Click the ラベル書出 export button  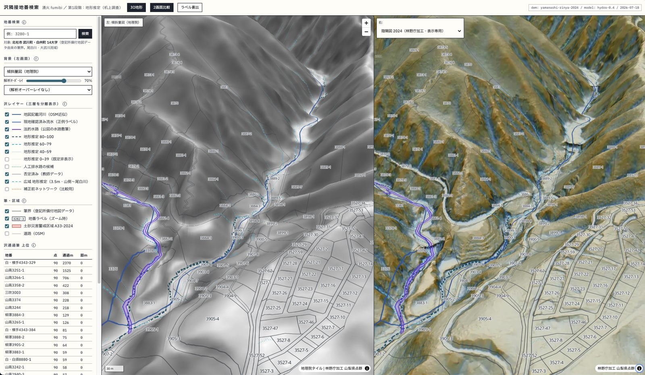point(190,7)
